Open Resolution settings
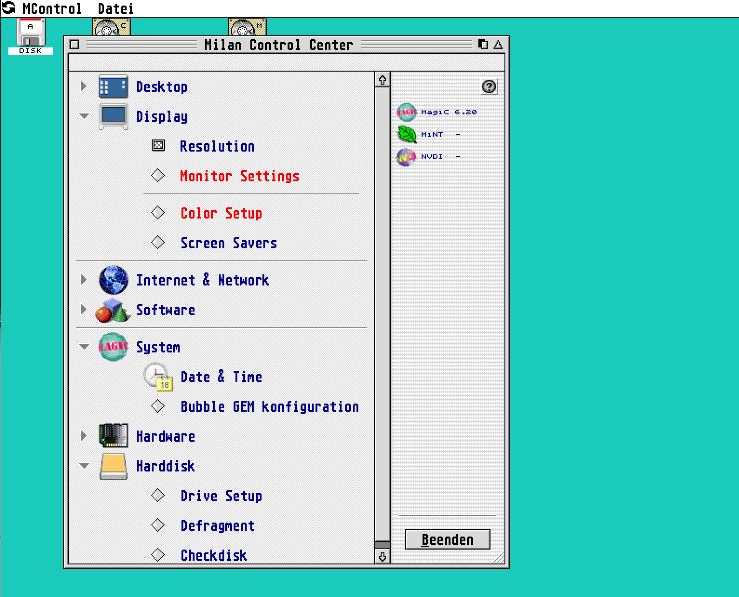Screen dimensions: 739x597 pyautogui.click(x=217, y=146)
